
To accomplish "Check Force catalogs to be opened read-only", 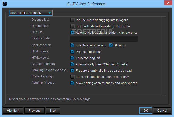I will click(x=72, y=77).
